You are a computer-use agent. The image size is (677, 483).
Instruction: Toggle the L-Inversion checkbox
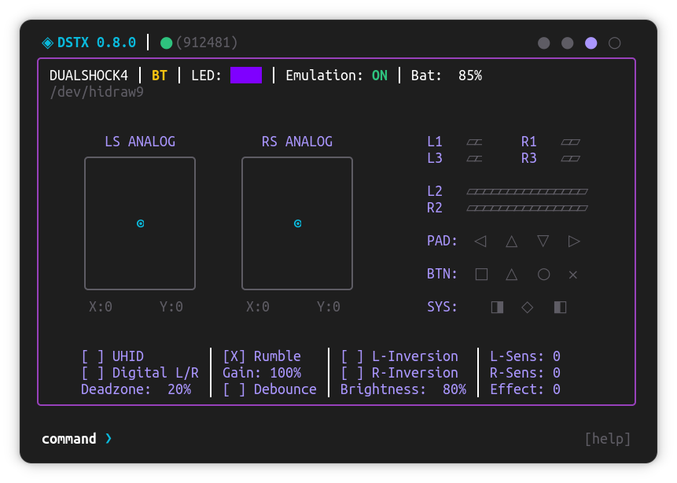352,356
